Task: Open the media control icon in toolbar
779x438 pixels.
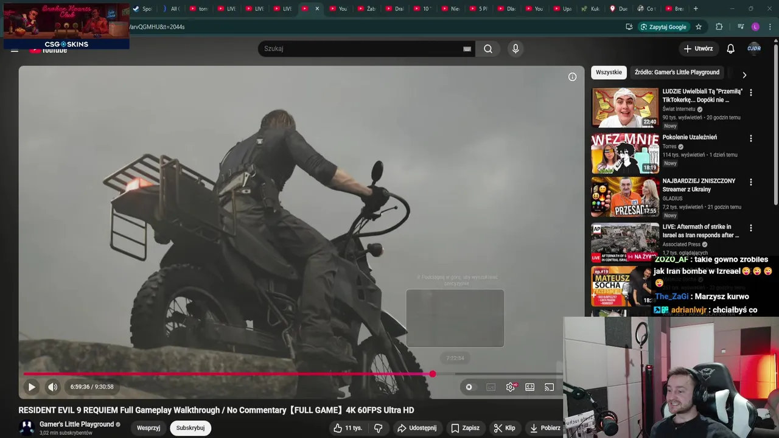Action: (x=740, y=27)
